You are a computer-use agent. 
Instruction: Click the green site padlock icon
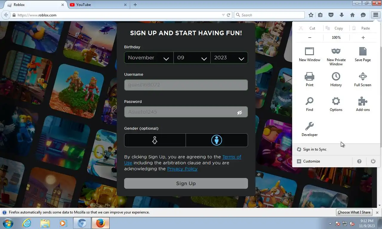pyautogui.click(x=14, y=15)
